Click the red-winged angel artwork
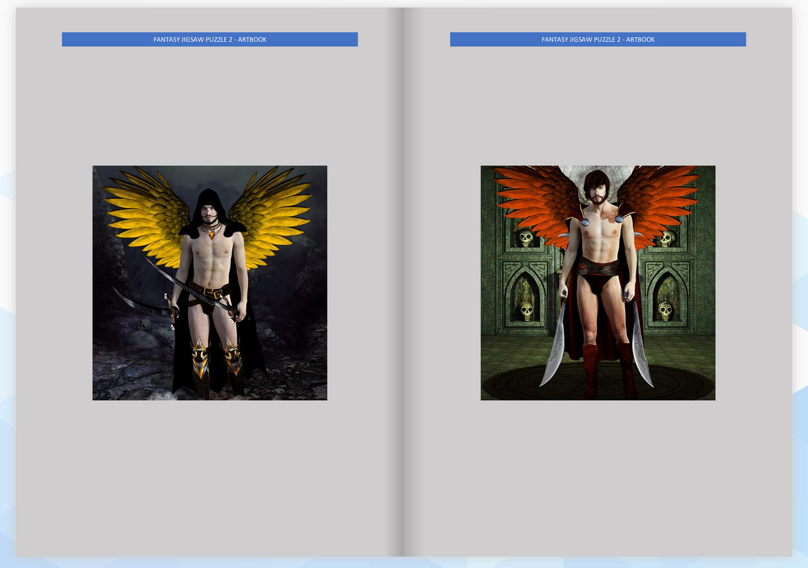Viewport: 808px width, 568px height. [598, 282]
